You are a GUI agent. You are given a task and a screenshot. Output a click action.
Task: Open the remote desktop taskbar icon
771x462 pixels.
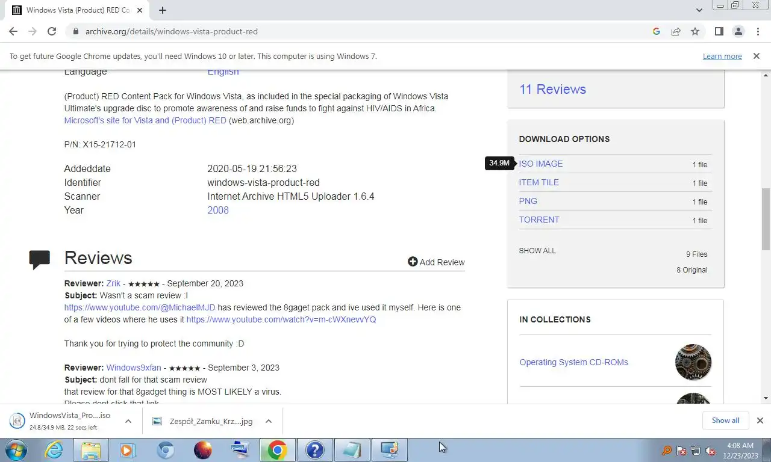[389, 450]
